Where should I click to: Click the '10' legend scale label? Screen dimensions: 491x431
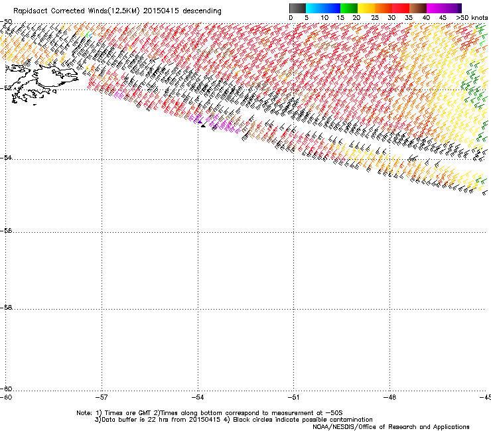[x=324, y=18]
